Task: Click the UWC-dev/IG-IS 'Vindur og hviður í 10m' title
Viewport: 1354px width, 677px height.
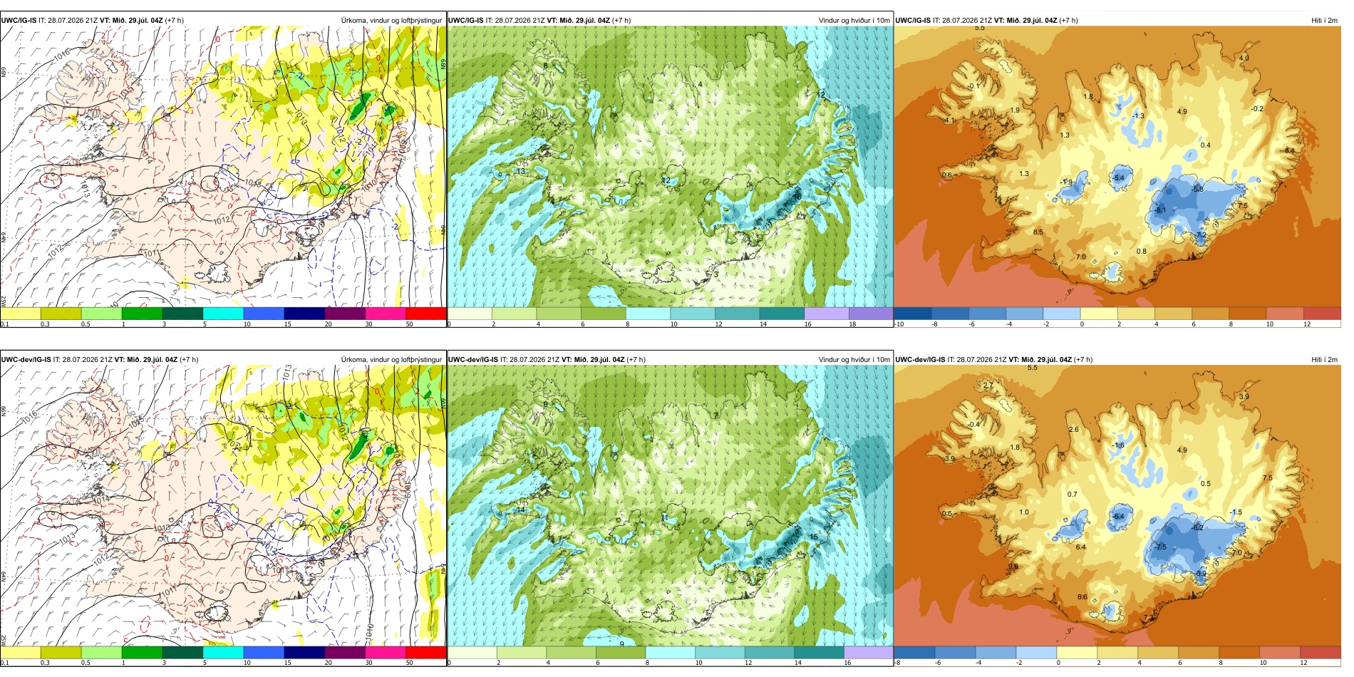Action: pyautogui.click(x=854, y=359)
